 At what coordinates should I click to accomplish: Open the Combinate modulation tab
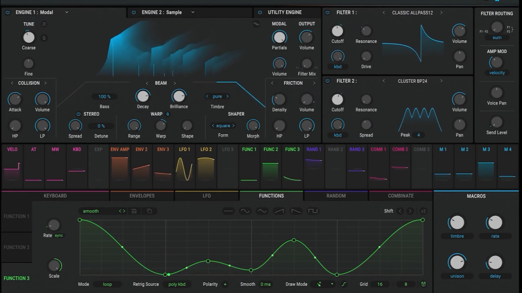tap(401, 196)
